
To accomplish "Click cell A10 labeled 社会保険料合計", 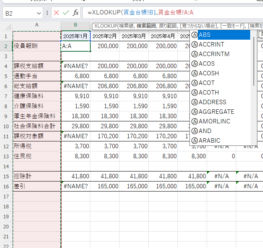I will click(x=37, y=126).
